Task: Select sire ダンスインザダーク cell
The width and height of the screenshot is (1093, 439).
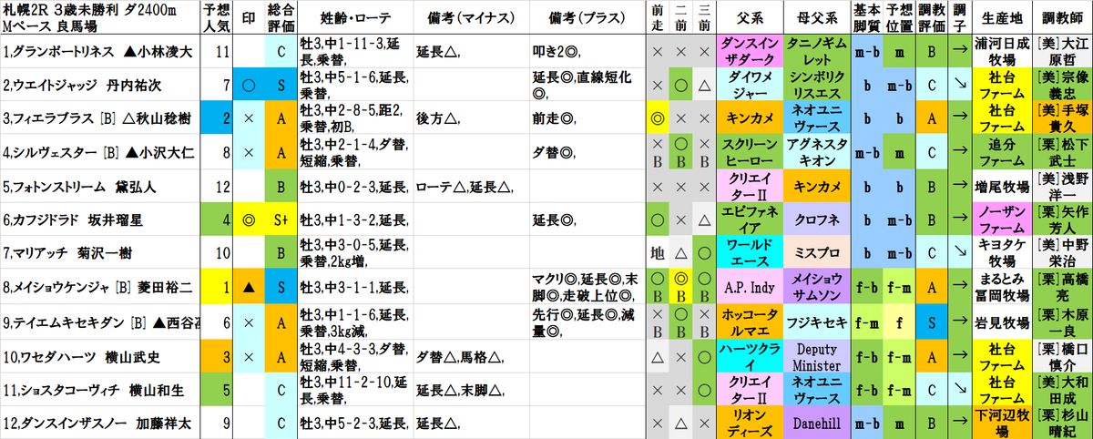Action: point(748,51)
